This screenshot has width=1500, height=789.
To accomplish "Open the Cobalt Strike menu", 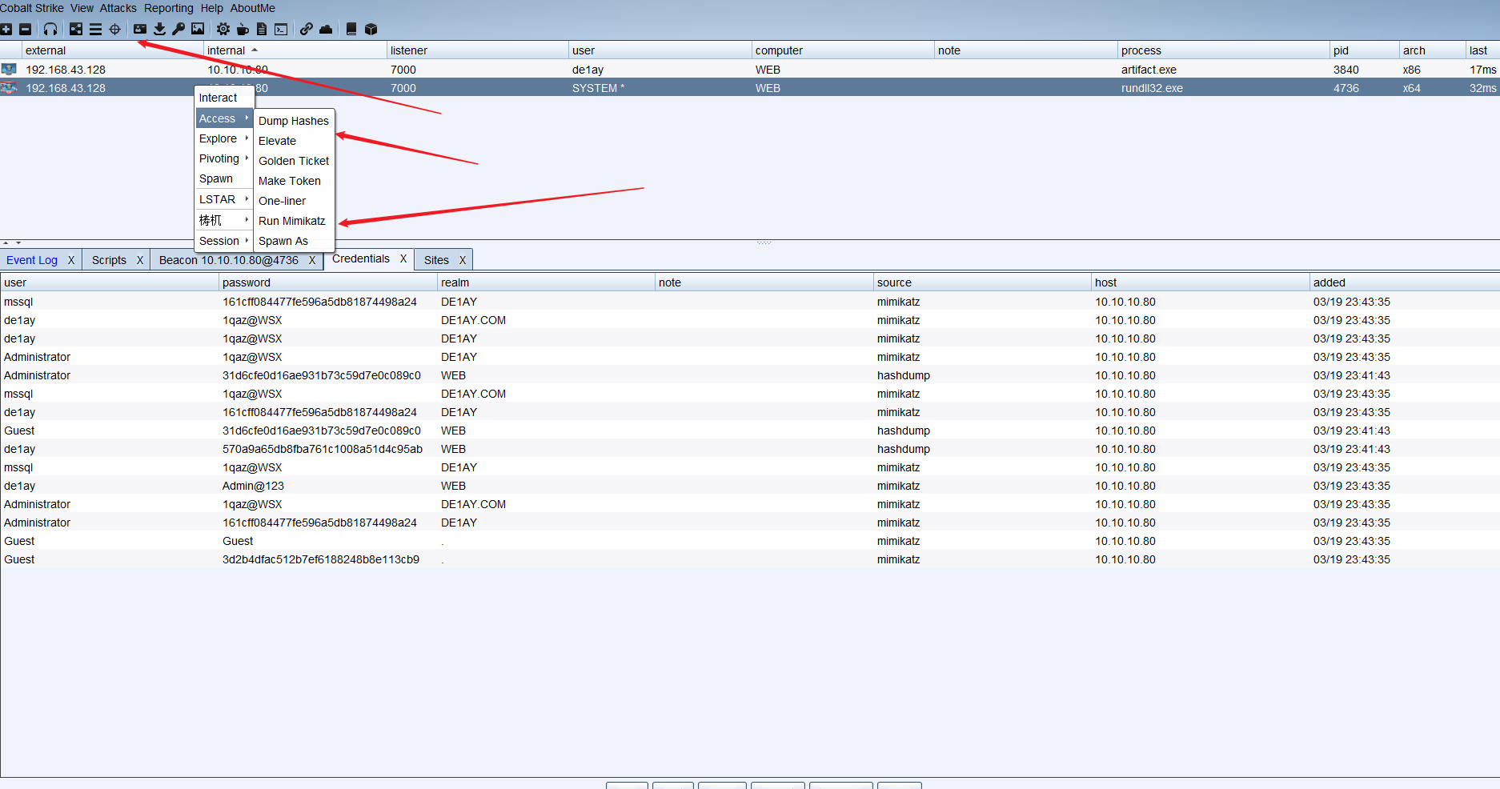I will [32, 8].
